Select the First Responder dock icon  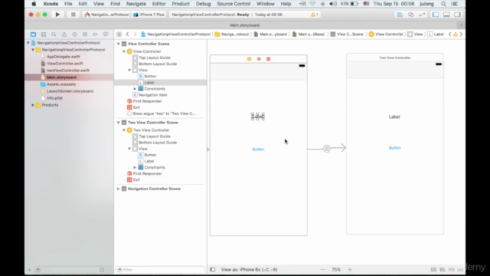click(259, 59)
